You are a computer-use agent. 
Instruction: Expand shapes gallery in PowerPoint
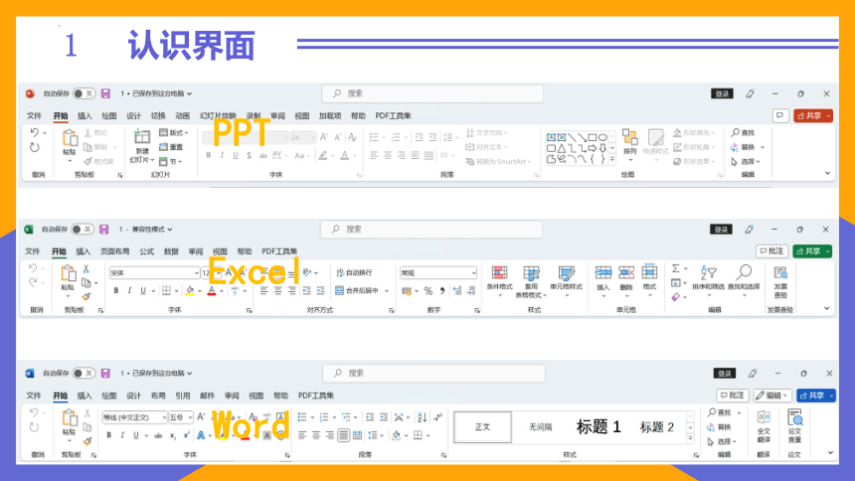pyautogui.click(x=612, y=160)
